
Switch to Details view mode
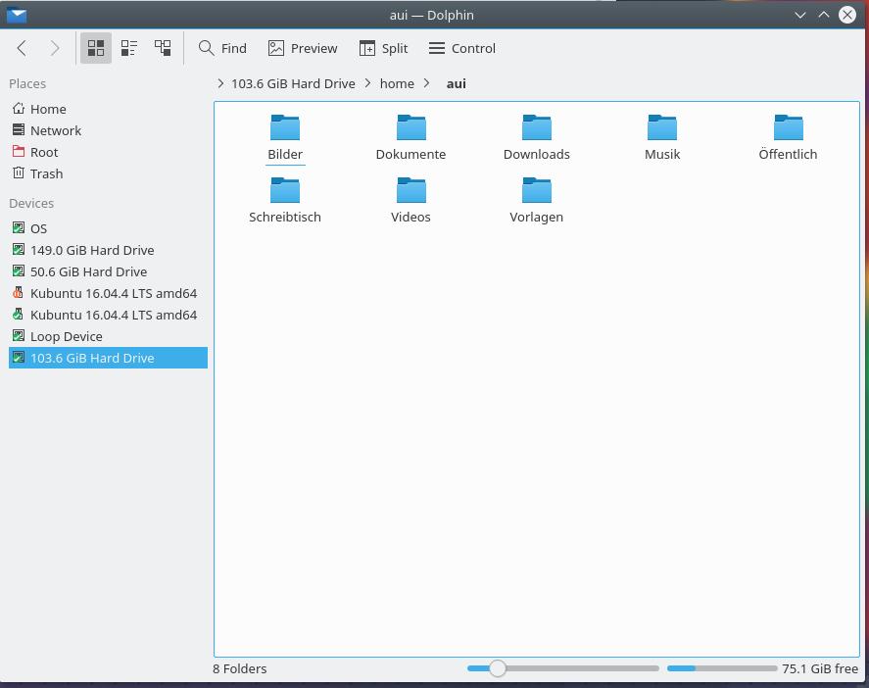point(163,48)
